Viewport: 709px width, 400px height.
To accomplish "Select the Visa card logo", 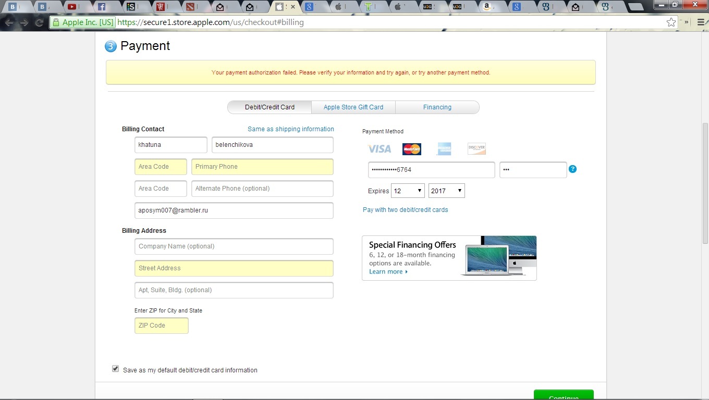I will [379, 149].
